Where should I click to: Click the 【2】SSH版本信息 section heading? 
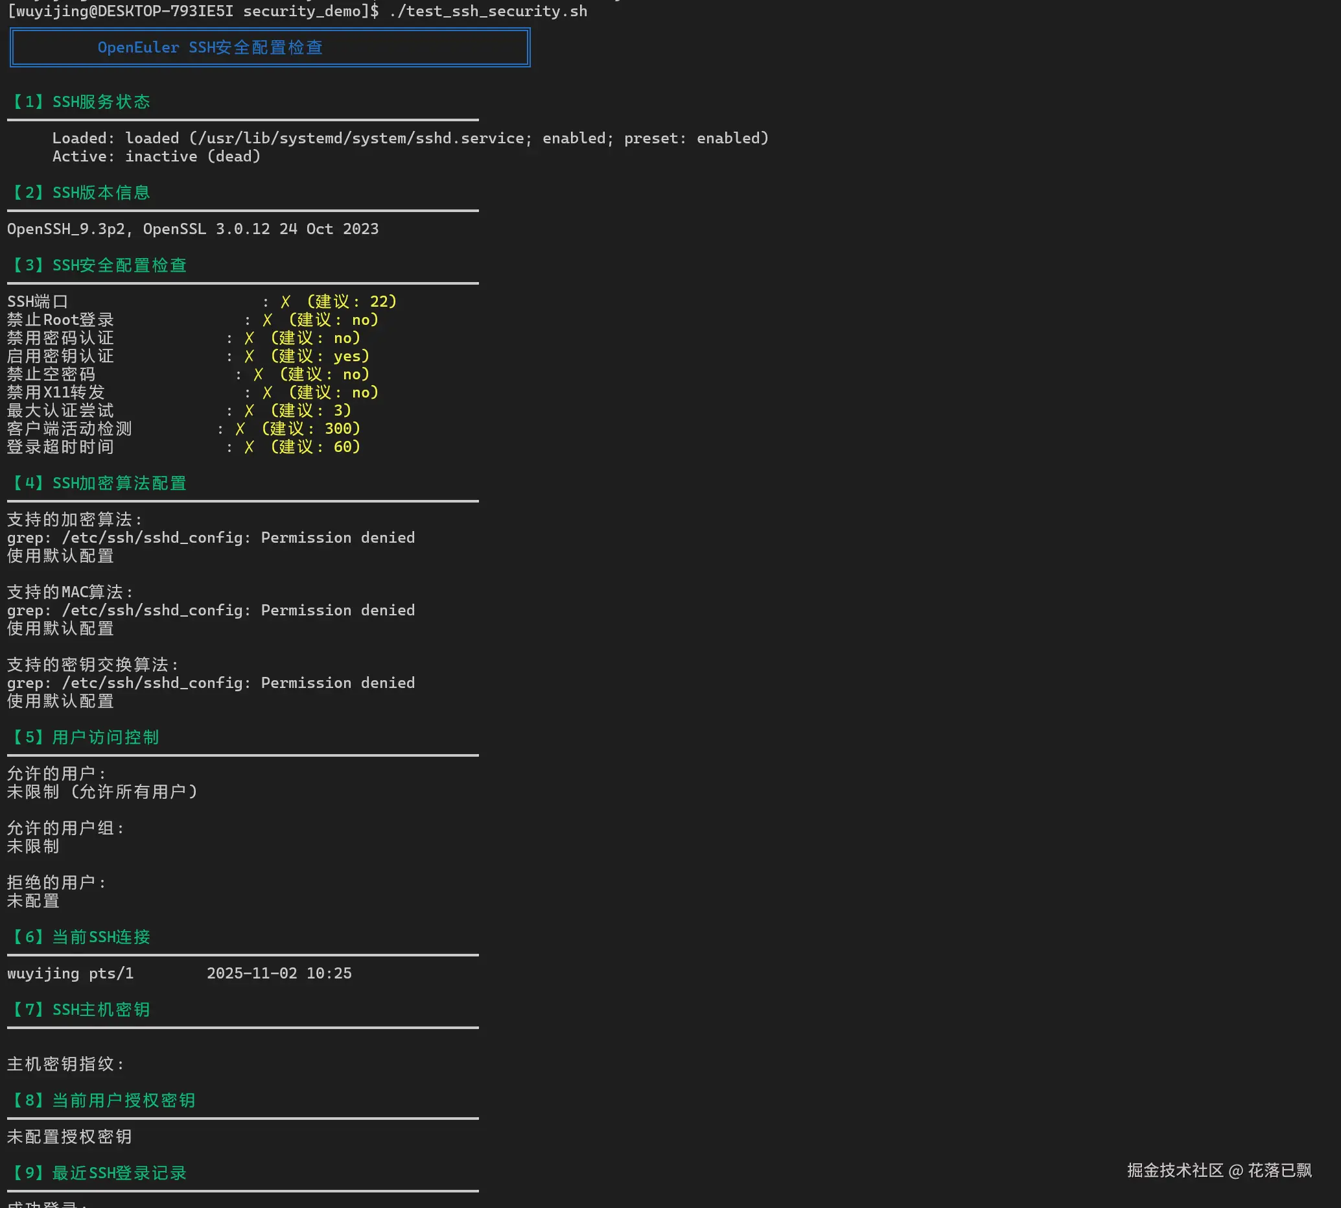pyautogui.click(x=80, y=193)
